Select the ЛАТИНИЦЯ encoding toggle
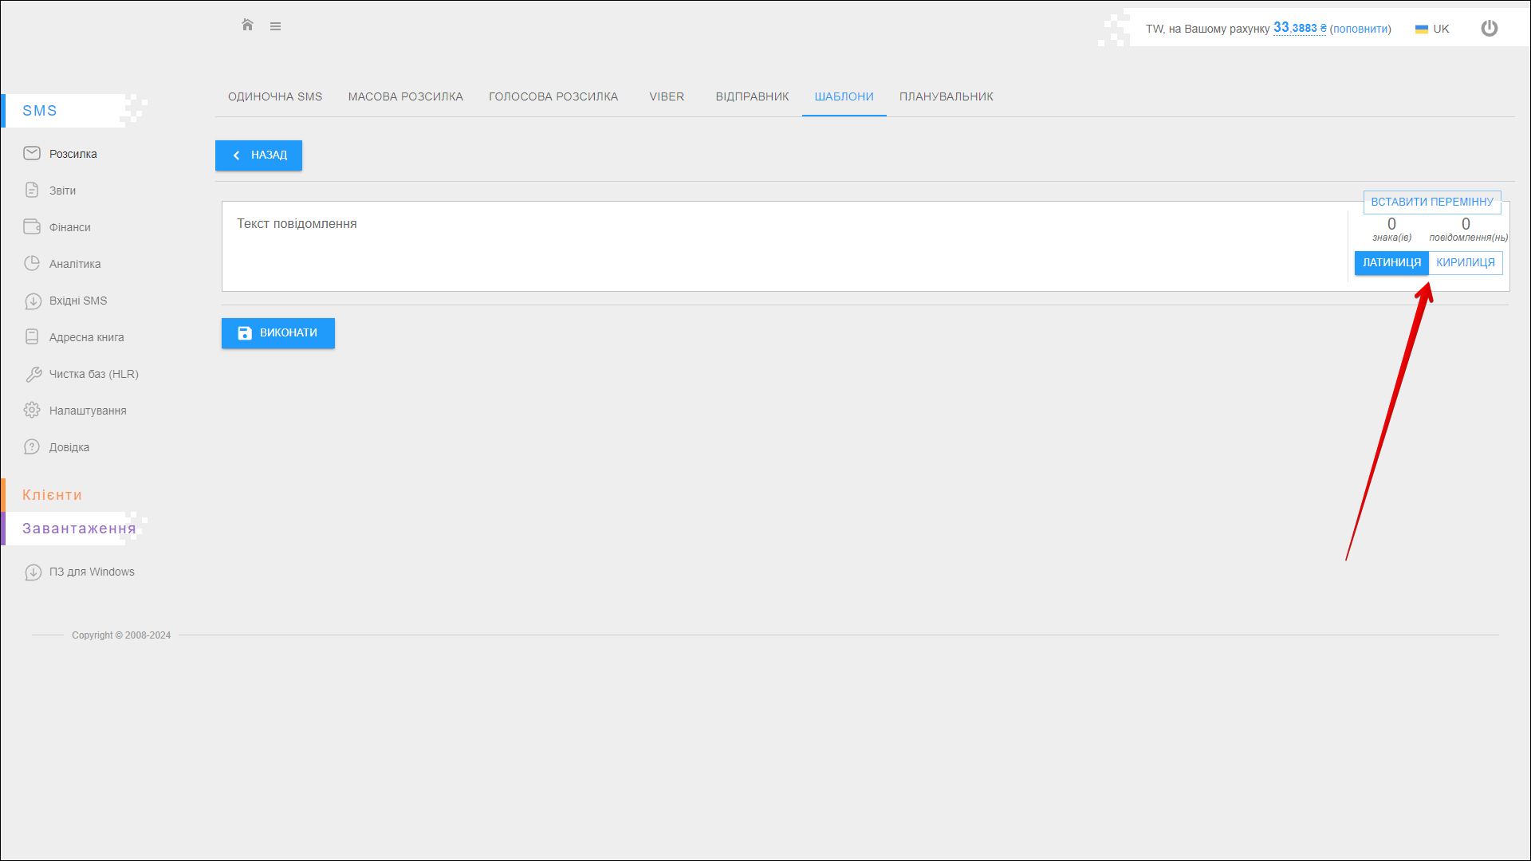The image size is (1531, 861). 1391,262
